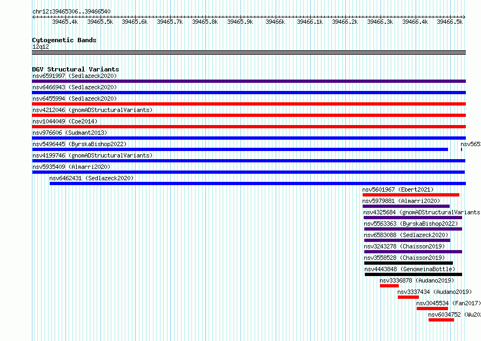Open the nsv3243278 (Chaisson2019) label
Image resolution: width=481 pixels, height=341 pixels.
tap(404, 246)
